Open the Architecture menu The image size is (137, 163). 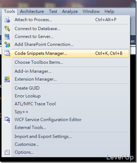pyautogui.click(x=32, y=11)
